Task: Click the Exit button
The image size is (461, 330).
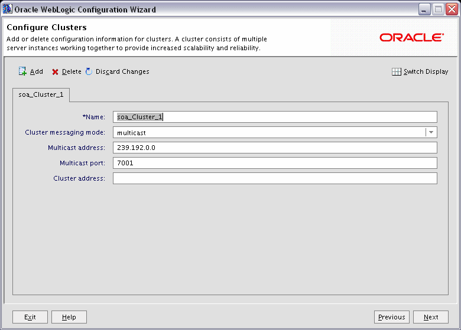Action: [30, 317]
